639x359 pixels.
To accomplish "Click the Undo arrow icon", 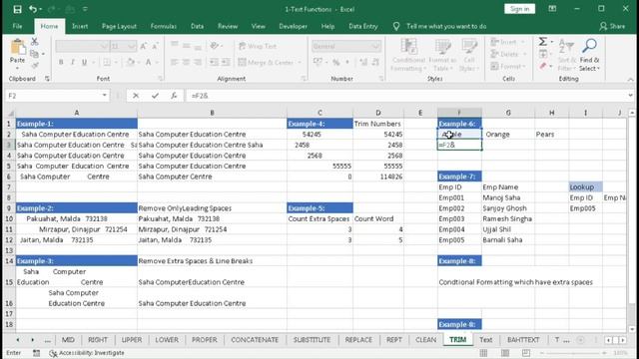I will coord(33,9).
